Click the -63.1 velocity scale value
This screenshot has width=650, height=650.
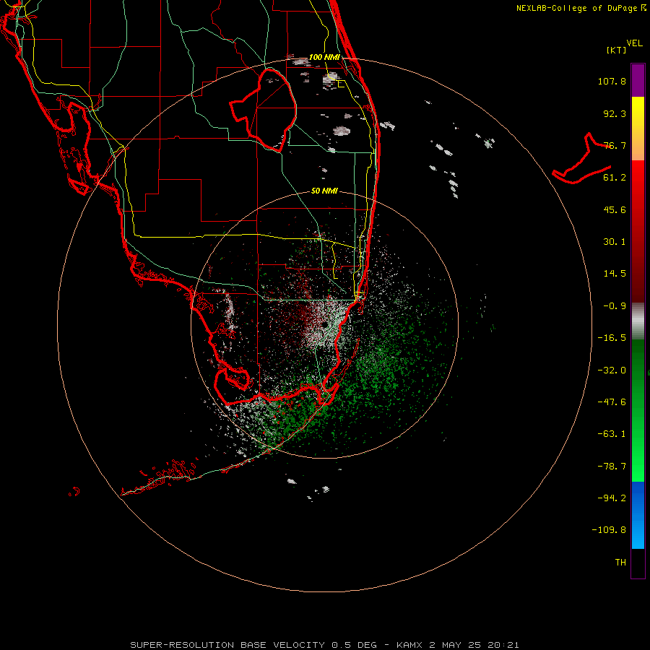(612, 434)
